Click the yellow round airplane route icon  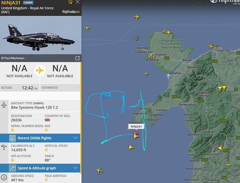tap(40, 71)
